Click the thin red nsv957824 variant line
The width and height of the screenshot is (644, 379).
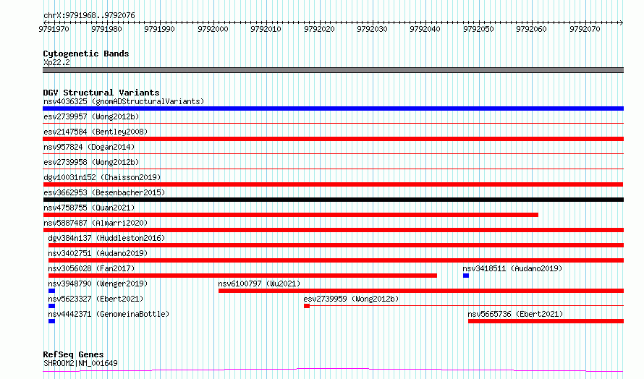click(333, 153)
